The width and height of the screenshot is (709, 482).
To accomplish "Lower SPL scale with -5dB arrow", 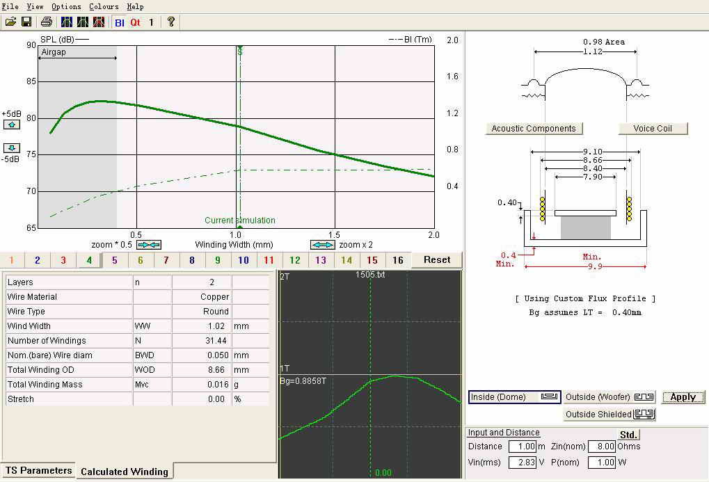I will 12,148.
